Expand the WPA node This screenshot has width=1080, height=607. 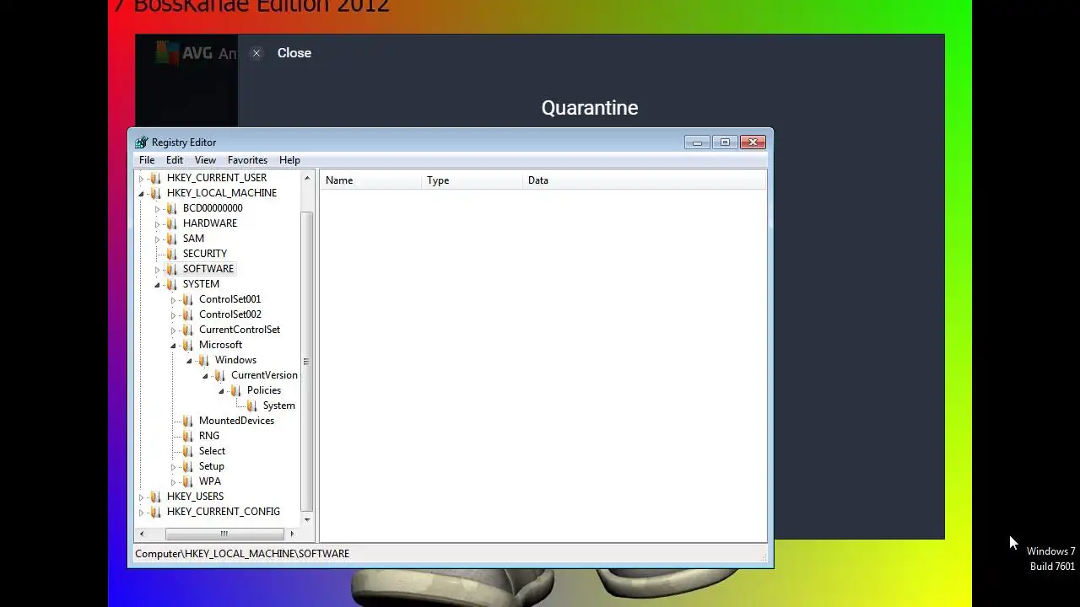click(174, 481)
